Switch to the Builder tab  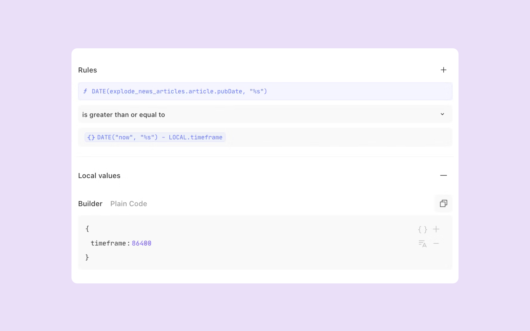pos(90,204)
